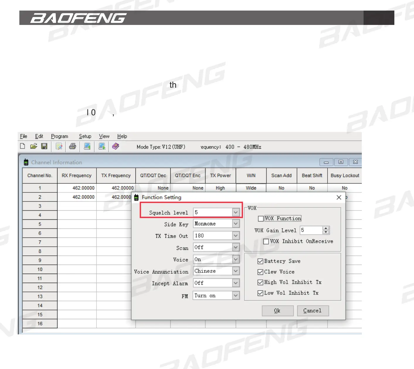The height and width of the screenshot is (369, 414).
Task: Close the Function Setting dialog
Action: [x=339, y=197]
